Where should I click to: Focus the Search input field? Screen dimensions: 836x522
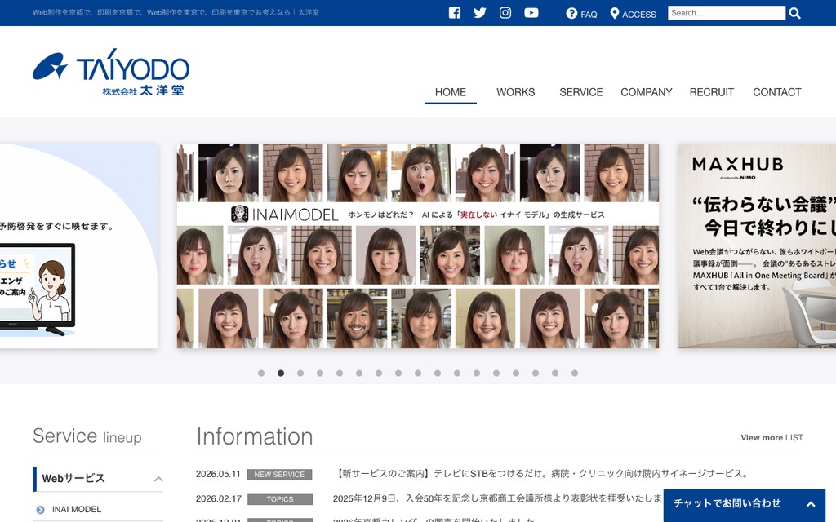[x=726, y=13]
